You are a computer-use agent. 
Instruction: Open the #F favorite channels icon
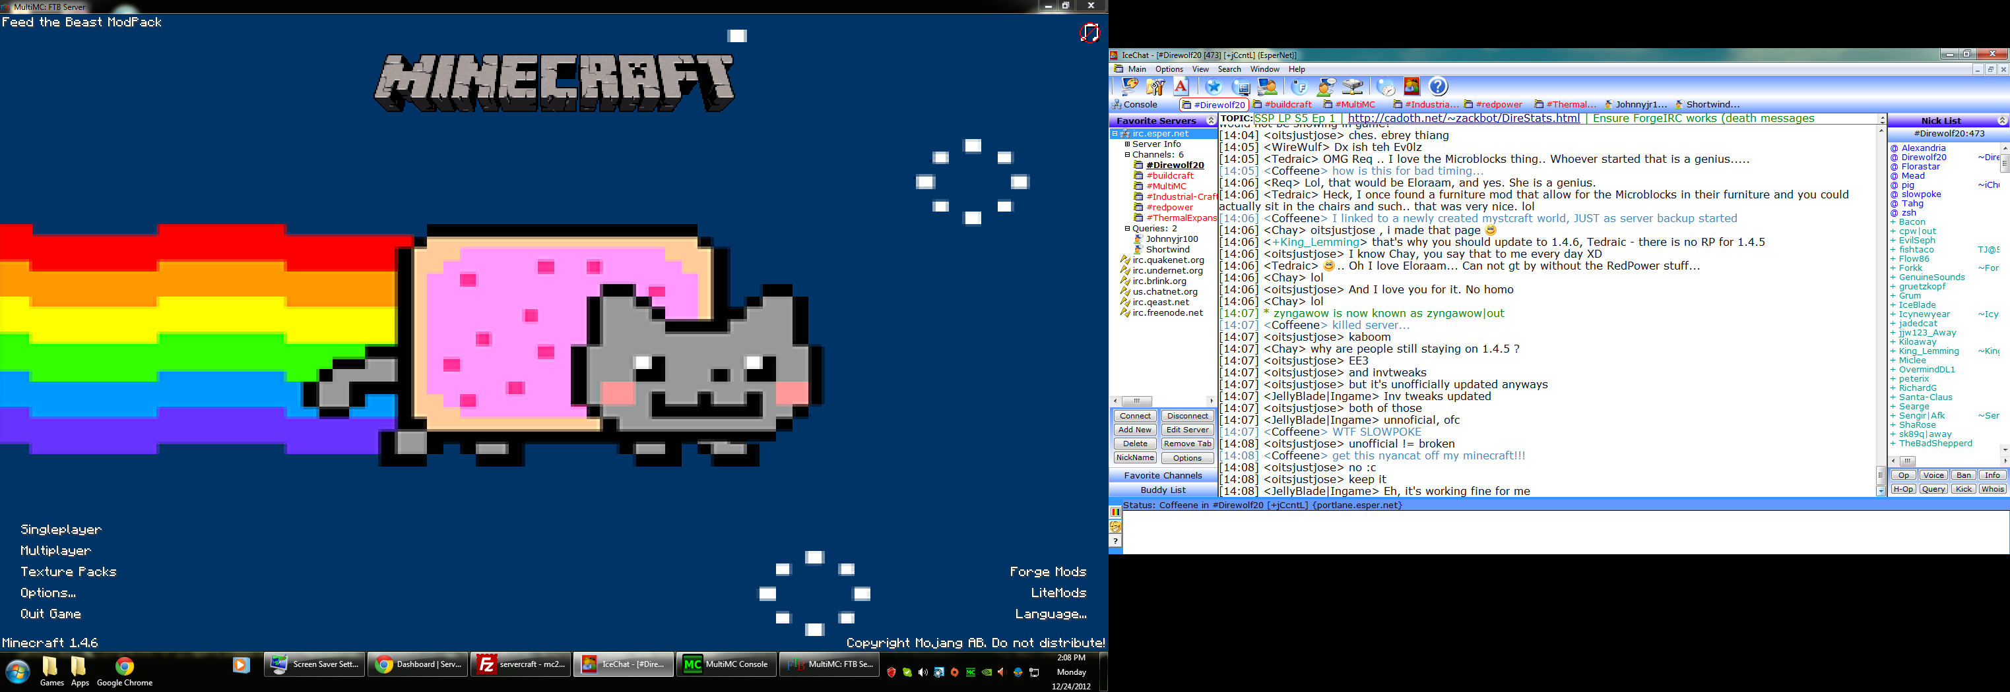1300,86
